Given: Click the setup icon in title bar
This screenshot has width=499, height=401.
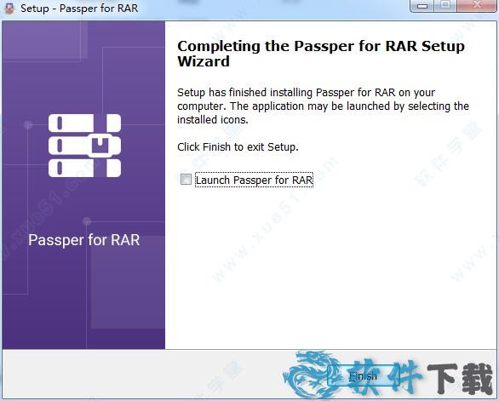Looking at the screenshot, I should click(x=9, y=8).
